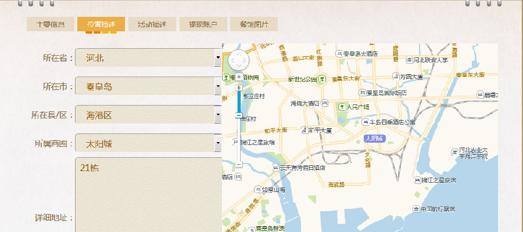Select the 秦皇岛大酒店 hotel marker
Image resolution: width=523 pixels, height=232 pixels.
[x=339, y=53]
